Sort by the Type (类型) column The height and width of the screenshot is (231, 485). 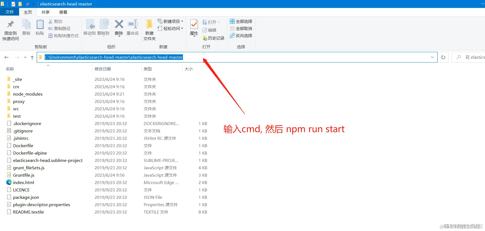pos(148,69)
